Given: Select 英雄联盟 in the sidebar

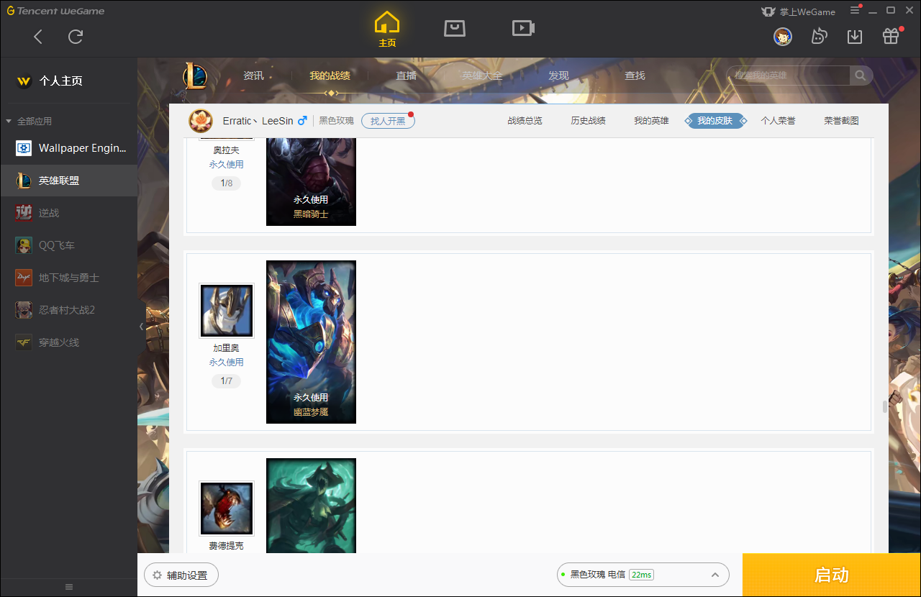Looking at the screenshot, I should pos(68,181).
